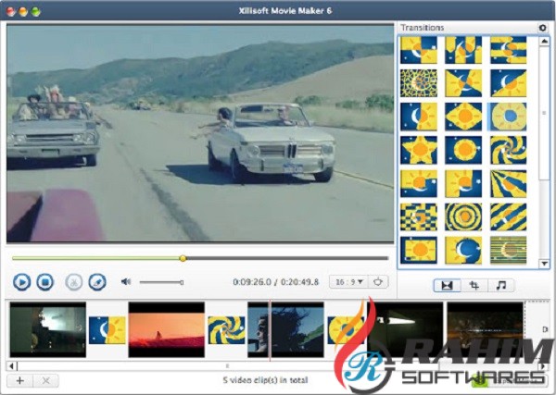Select the hourglass bowtie transition
This screenshot has width=556, height=395.
point(463,83)
